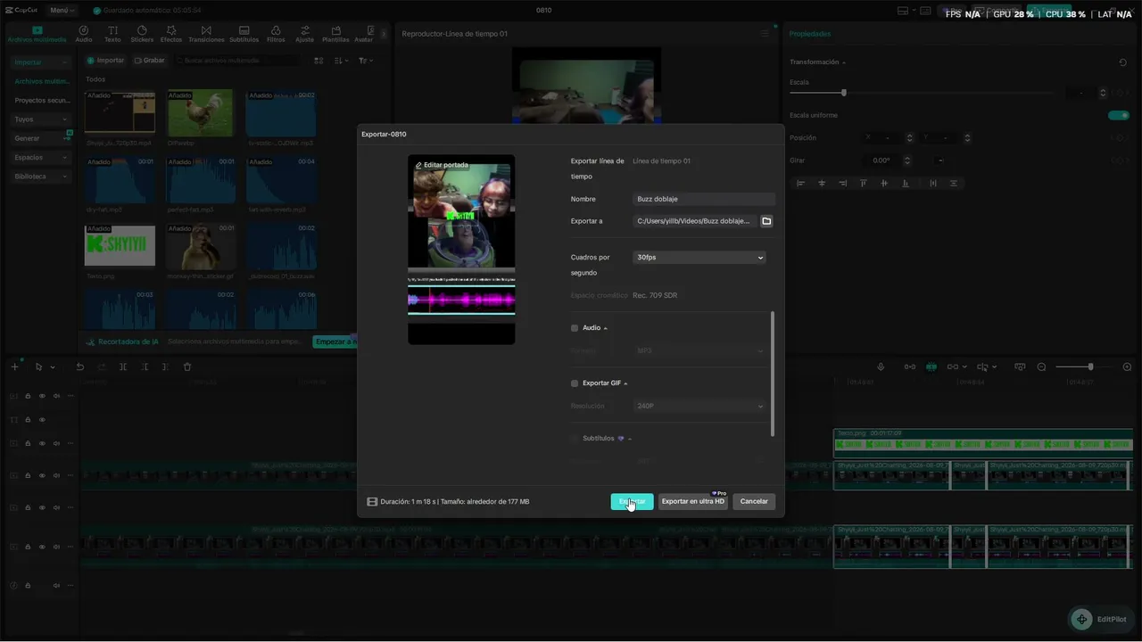The image size is (1142, 642).
Task: Select the pointer selection tool in timeline toolbar
Action: click(38, 366)
